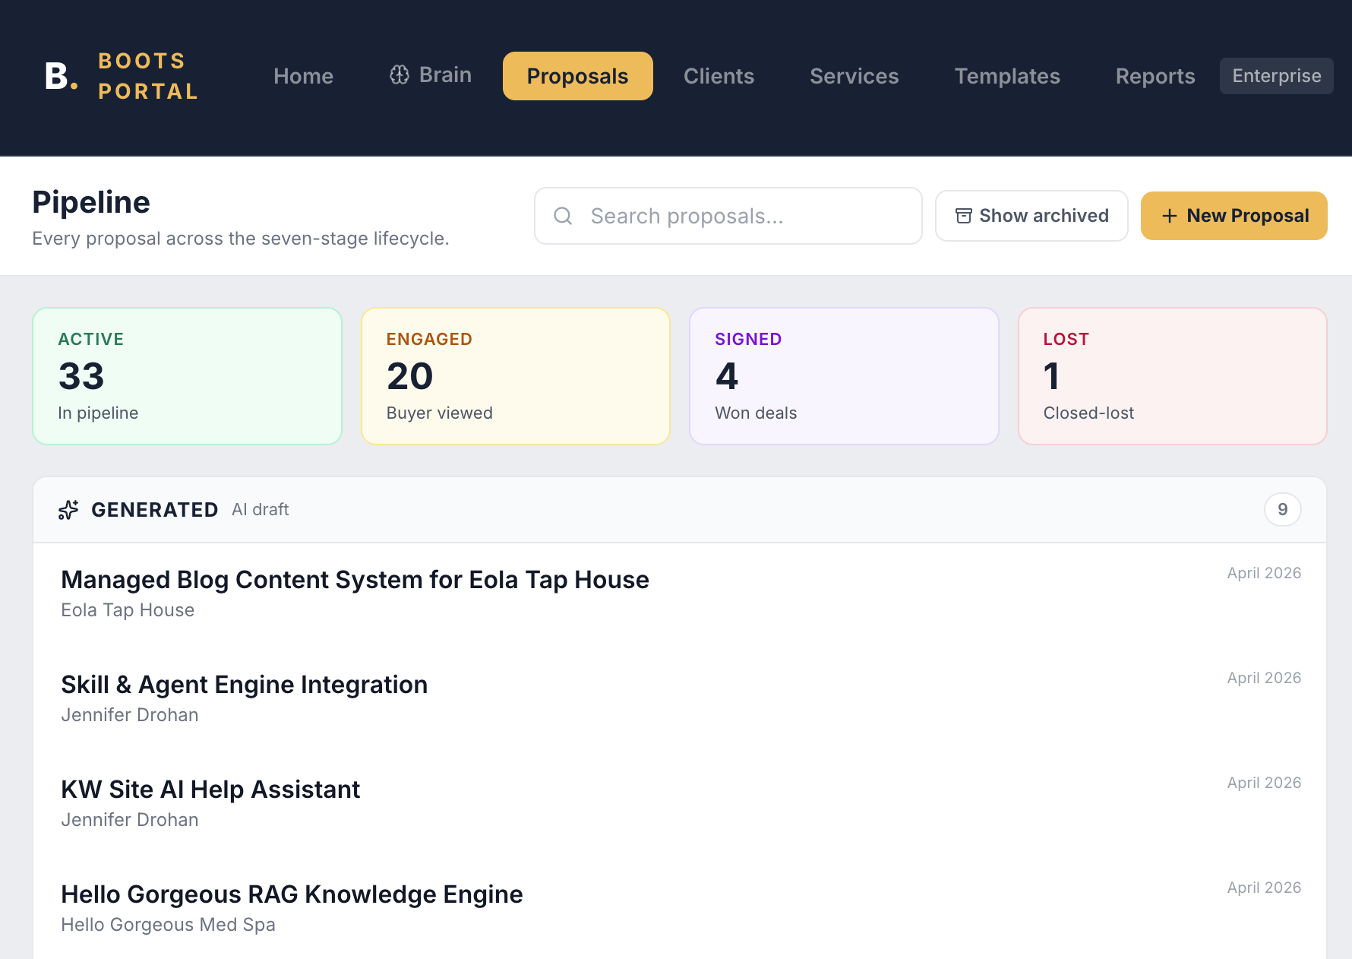Screen dimensions: 1352x959
Task: Select the Proposals tab
Action: 578,76
